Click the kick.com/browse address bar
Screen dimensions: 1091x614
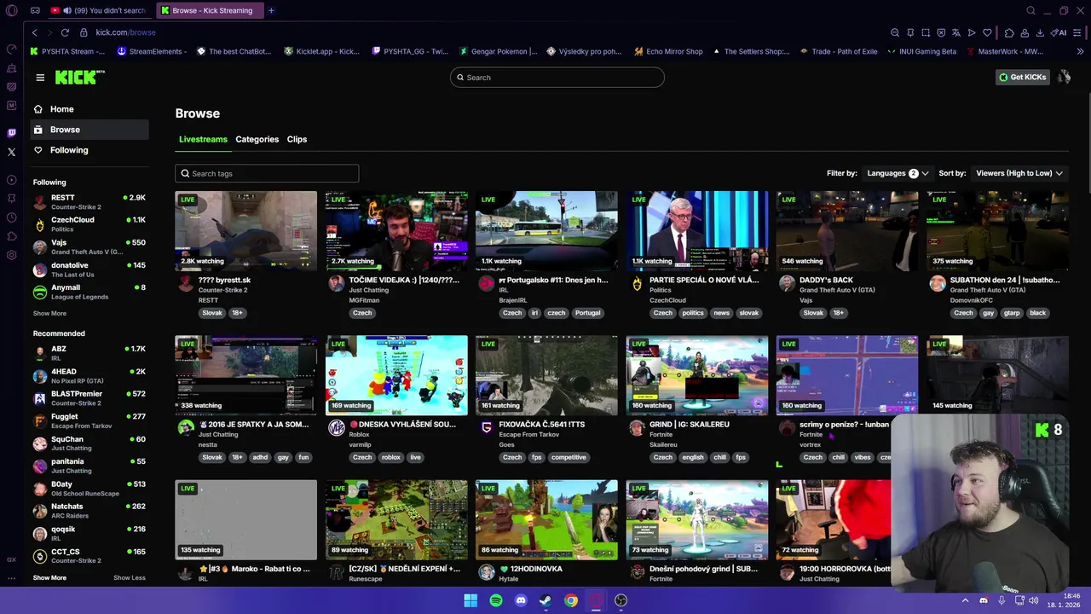tap(125, 32)
